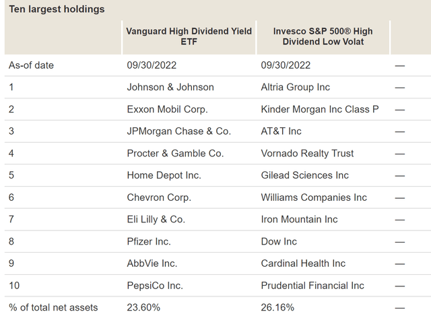431x316 pixels.
Task: Click Johnson & Johnson holding
Action: click(170, 87)
